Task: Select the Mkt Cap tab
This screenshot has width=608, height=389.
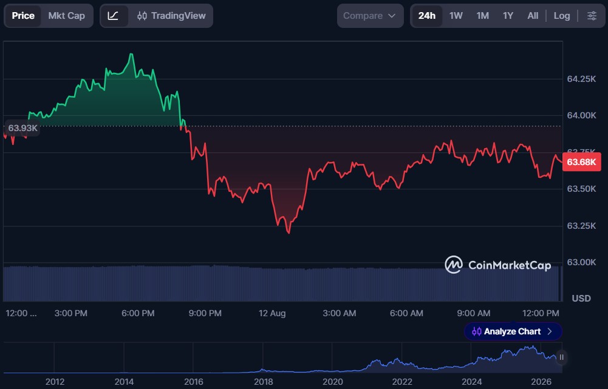Action: coord(66,16)
